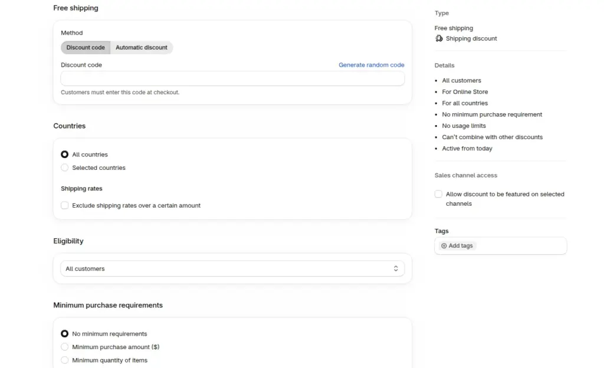Click the 'Minimum purchase requirements' heading
Viewport: 604px width, 368px height.
click(x=108, y=305)
